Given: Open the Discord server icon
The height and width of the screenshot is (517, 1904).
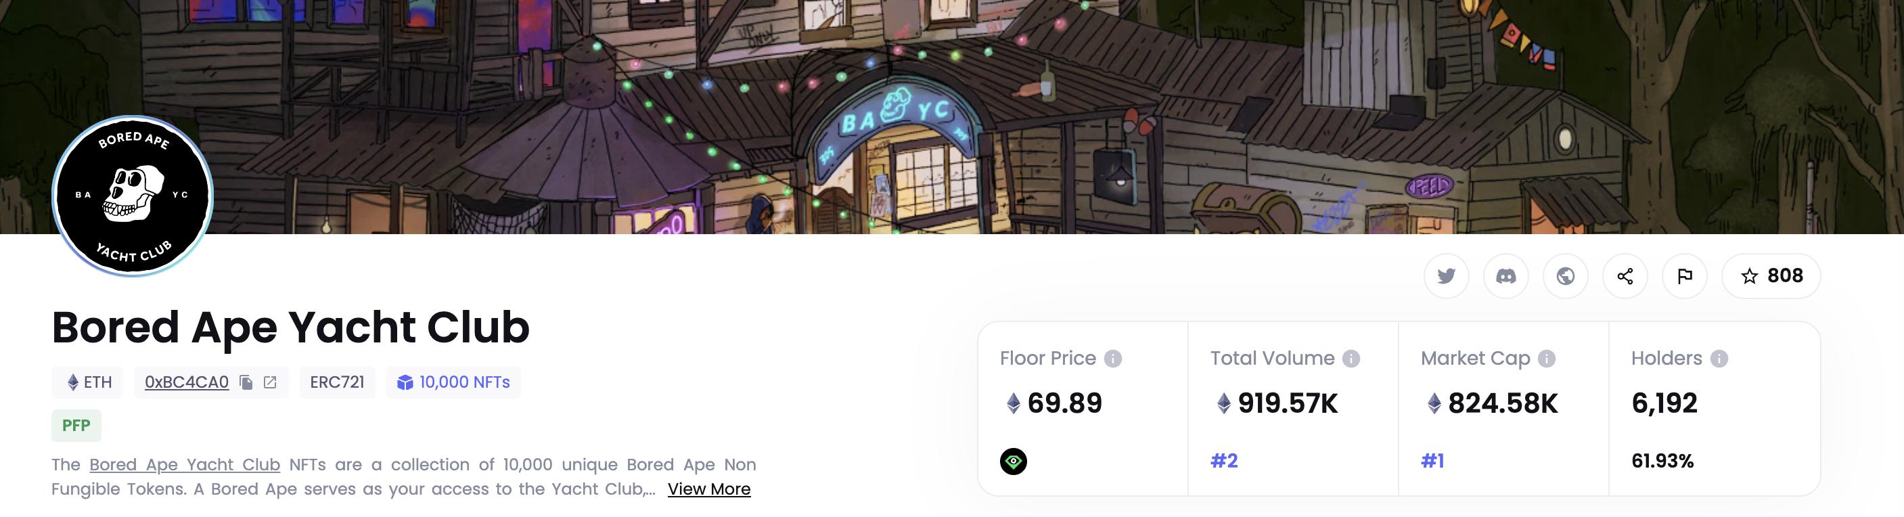Looking at the screenshot, I should 1505,276.
